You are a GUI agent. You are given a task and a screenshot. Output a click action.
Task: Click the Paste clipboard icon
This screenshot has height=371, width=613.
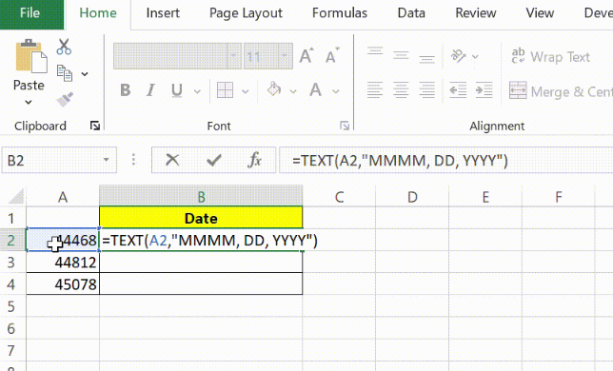point(30,56)
